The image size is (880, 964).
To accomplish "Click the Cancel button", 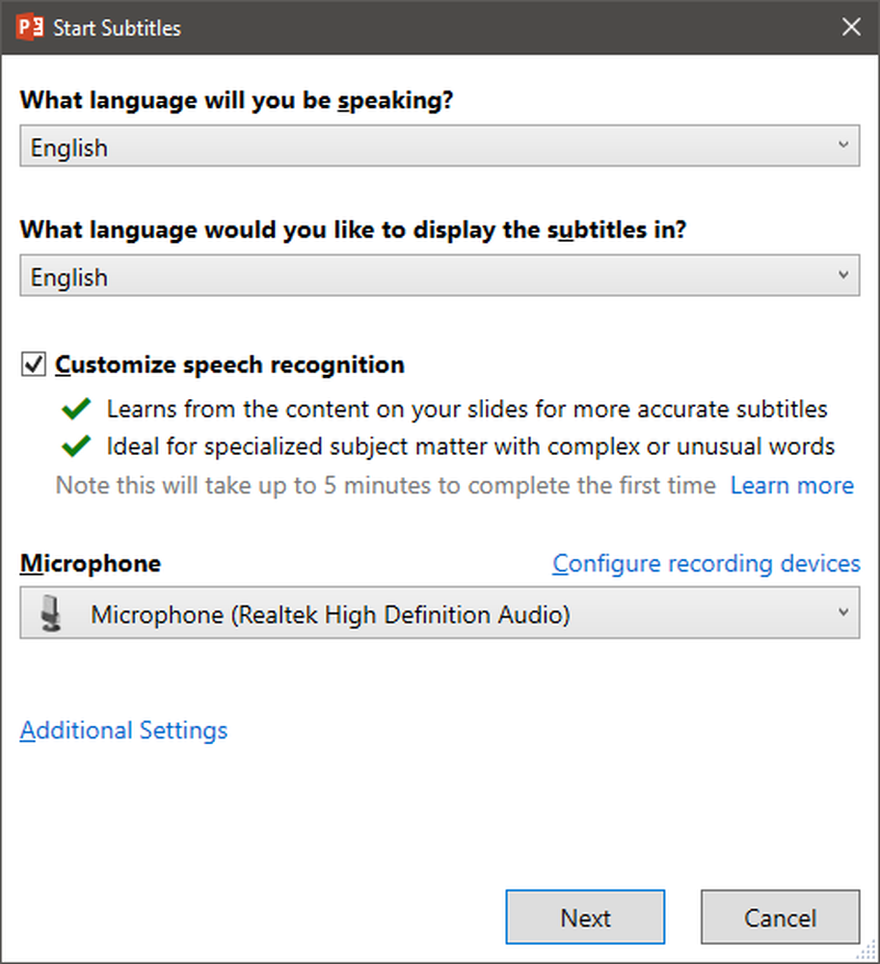I will coord(781,917).
